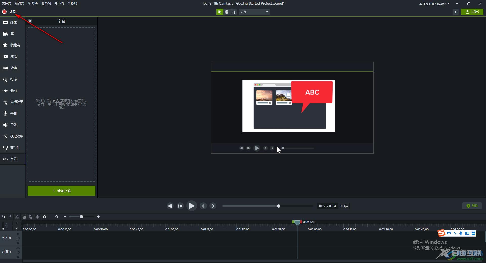Click the main playback scrubber handle
The height and width of the screenshot is (263, 486).
[x=279, y=206]
